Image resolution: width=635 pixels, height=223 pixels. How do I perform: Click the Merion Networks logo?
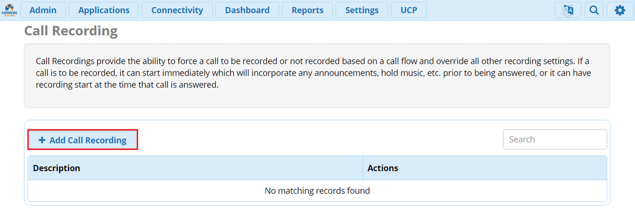point(10,10)
